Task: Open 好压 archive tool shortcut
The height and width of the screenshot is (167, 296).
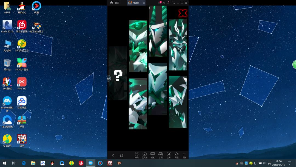Action: pos(22,122)
